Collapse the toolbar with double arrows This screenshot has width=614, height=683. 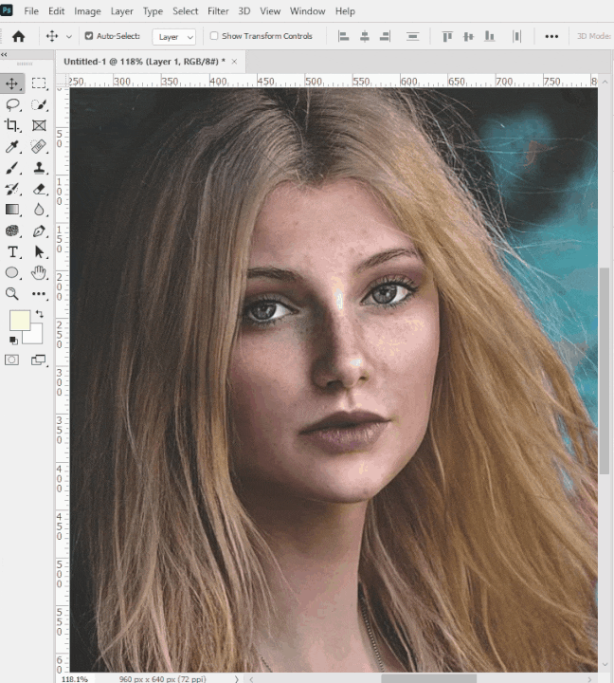(4, 54)
